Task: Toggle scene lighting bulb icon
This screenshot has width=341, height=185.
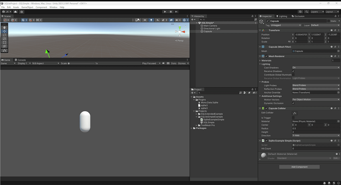Action: pos(151,20)
